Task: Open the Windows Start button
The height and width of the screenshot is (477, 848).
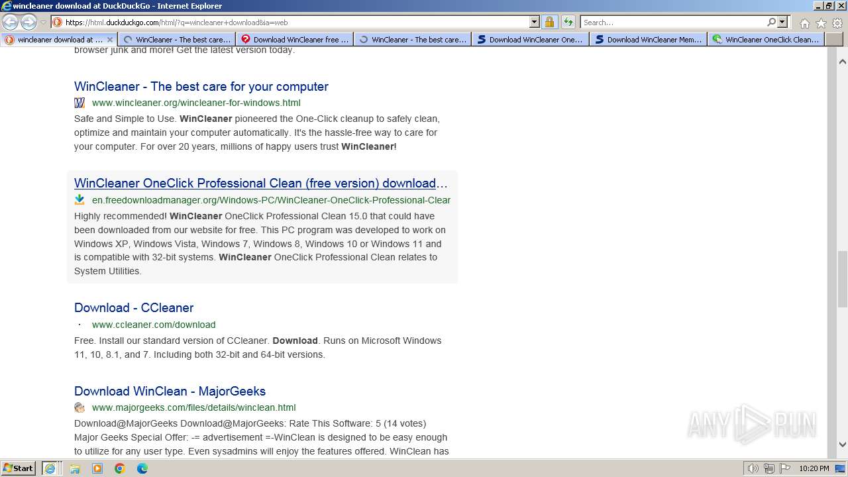Action: point(19,468)
